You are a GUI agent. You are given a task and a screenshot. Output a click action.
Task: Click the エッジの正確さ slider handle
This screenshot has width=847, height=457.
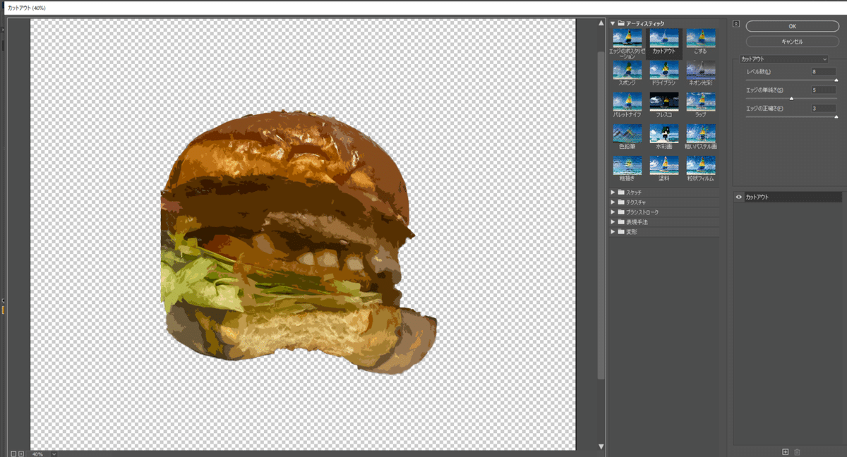pyautogui.click(x=836, y=117)
